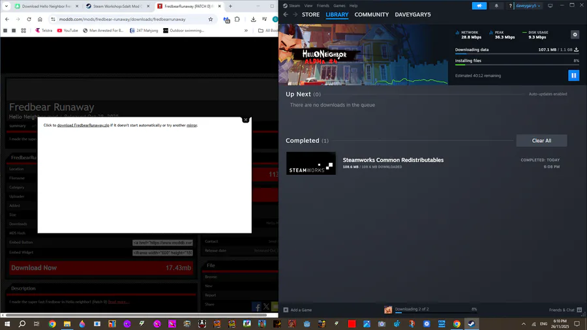Click Auto-updates enabled text

(x=548, y=94)
